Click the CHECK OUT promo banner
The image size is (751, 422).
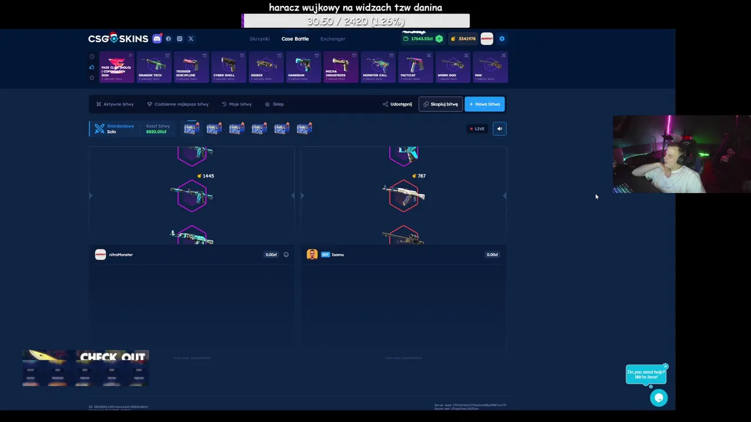pyautogui.click(x=86, y=368)
